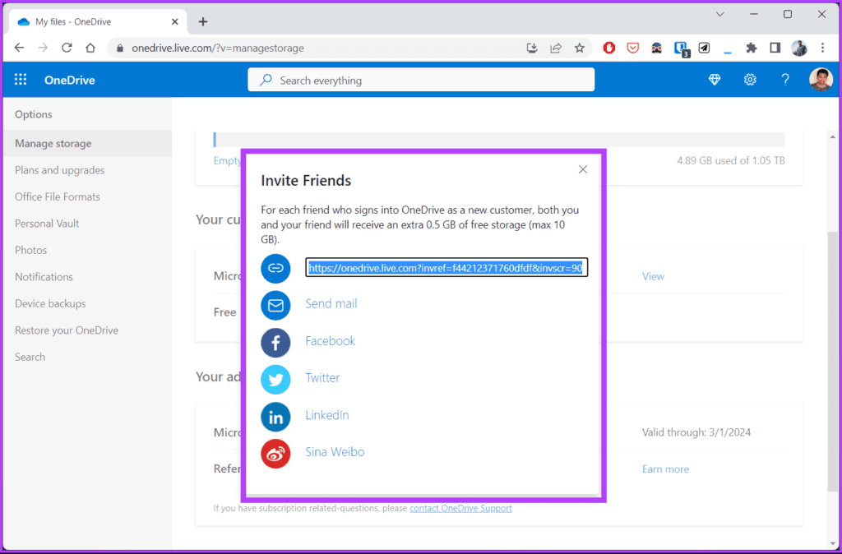Click the copy link chain icon
Image resolution: width=842 pixels, height=554 pixels.
[x=275, y=268]
